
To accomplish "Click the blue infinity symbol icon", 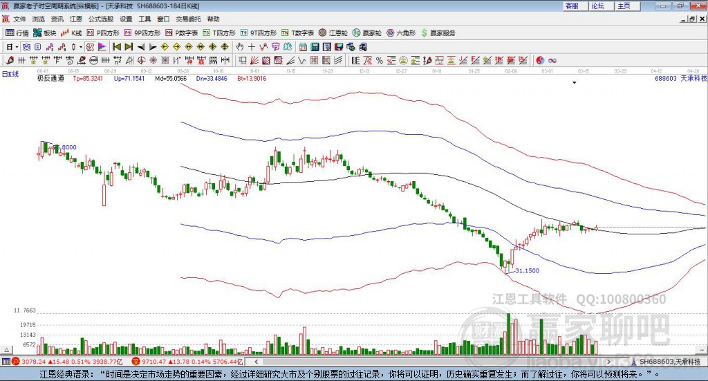I will tap(552, 60).
